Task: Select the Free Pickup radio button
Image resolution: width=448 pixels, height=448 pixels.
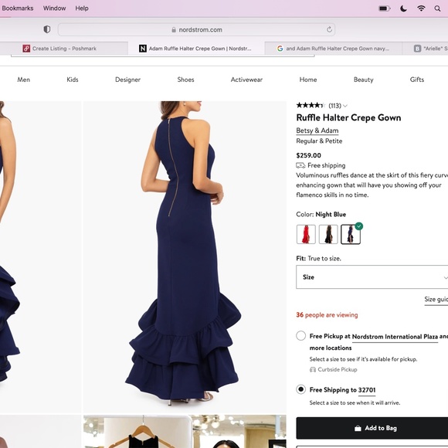Action: 301,335
